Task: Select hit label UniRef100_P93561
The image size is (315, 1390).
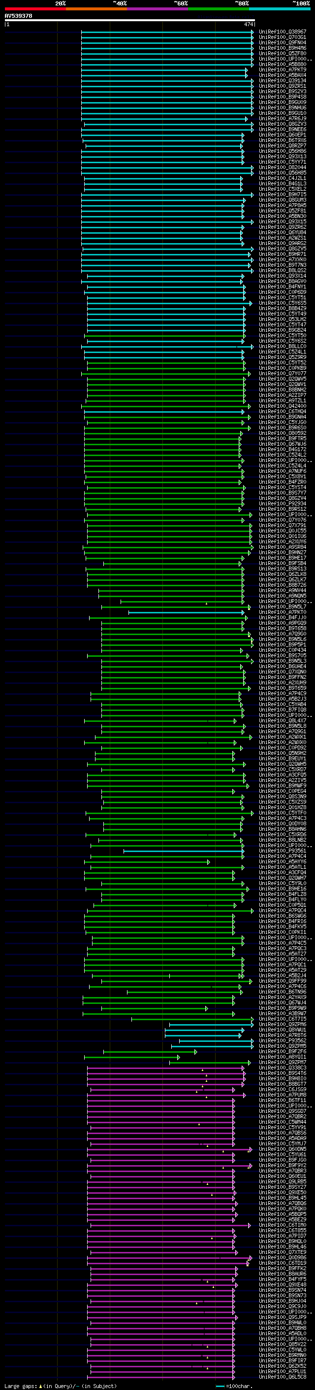Action: pyautogui.click(x=283, y=851)
